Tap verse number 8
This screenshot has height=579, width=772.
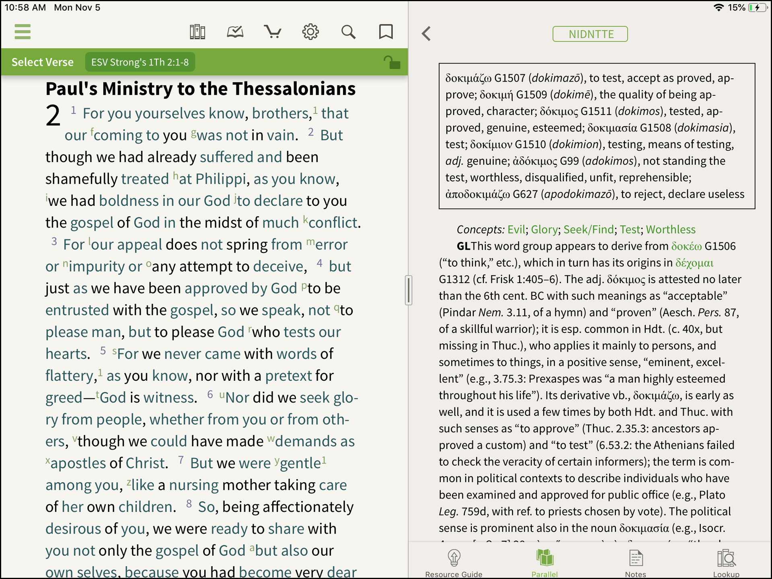point(189,503)
